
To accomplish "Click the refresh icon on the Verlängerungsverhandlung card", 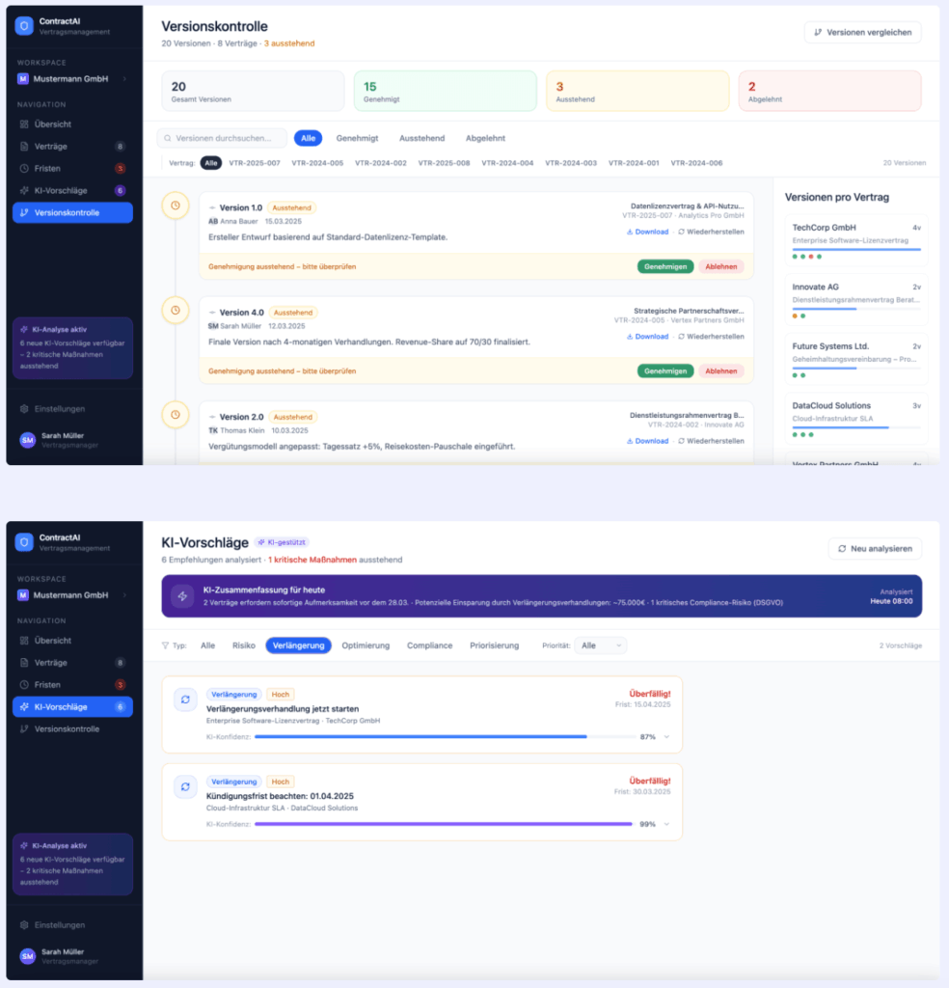I will (x=186, y=699).
